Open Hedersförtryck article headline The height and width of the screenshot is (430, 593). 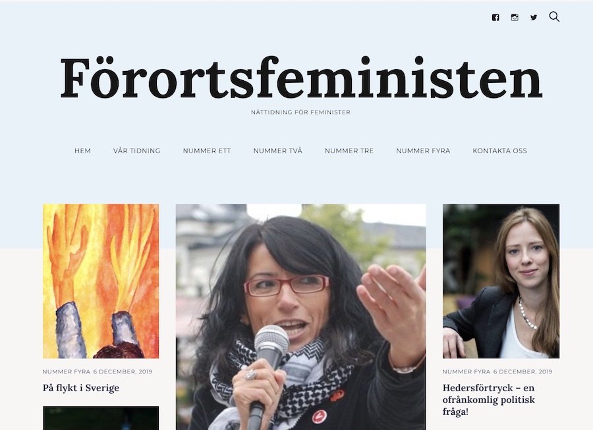[x=489, y=399]
